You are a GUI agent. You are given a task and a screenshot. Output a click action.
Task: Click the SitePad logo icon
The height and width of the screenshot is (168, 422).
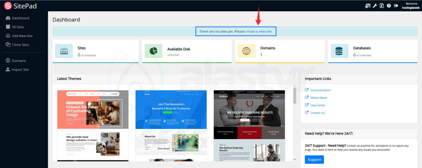pos(7,6)
